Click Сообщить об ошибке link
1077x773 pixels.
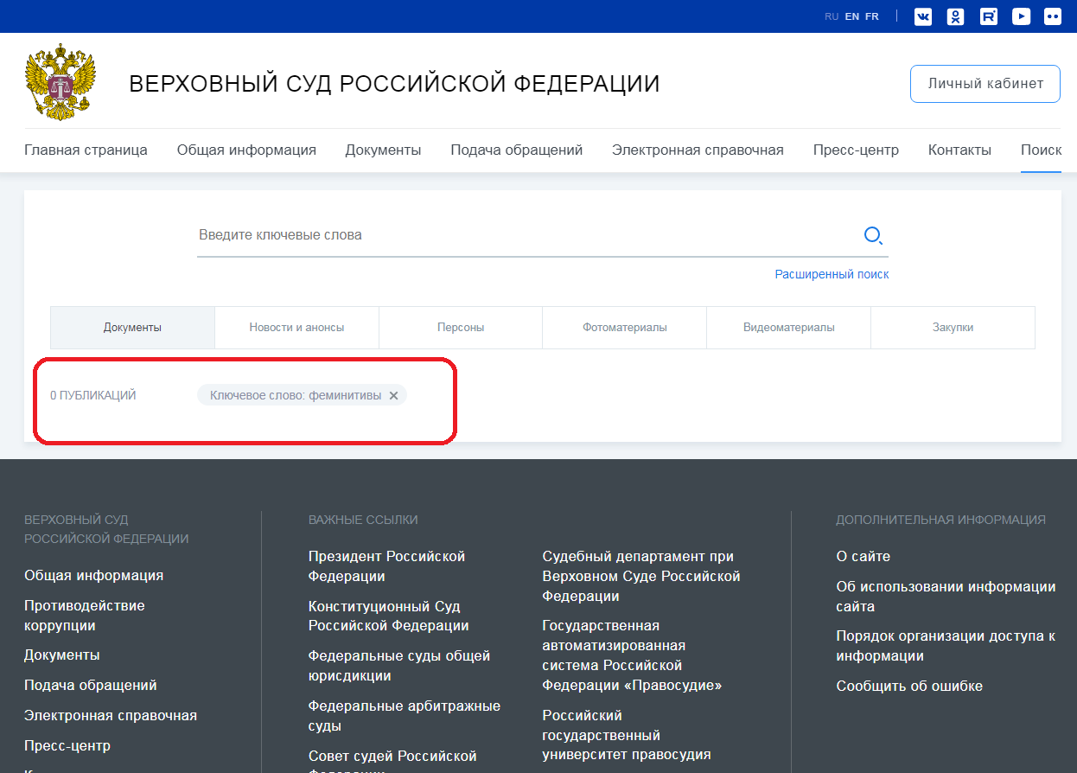[x=909, y=686]
